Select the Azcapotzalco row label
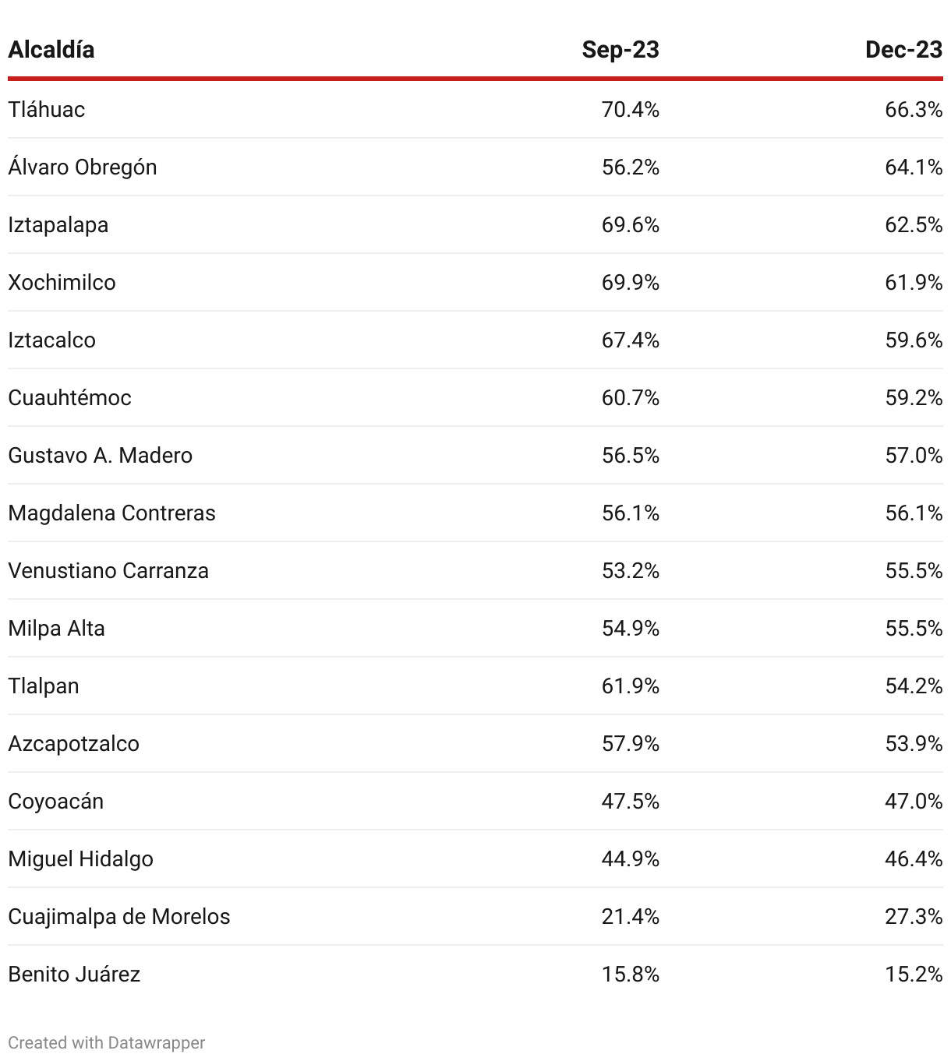The width and height of the screenshot is (951, 1061). click(74, 744)
